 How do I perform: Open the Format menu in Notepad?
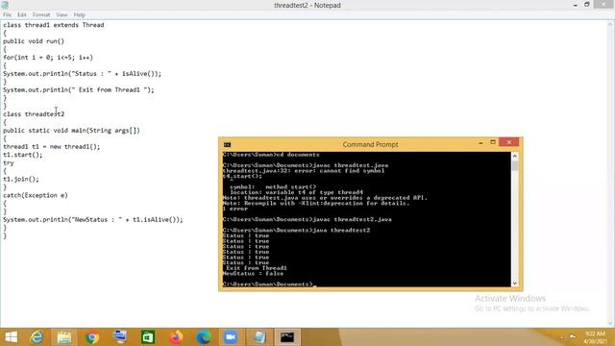point(41,14)
